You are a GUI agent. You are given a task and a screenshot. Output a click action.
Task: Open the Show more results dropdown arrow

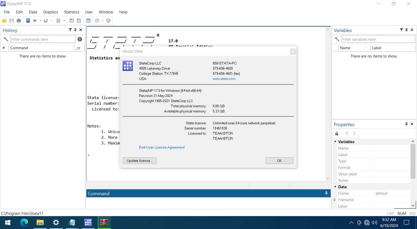103,21
